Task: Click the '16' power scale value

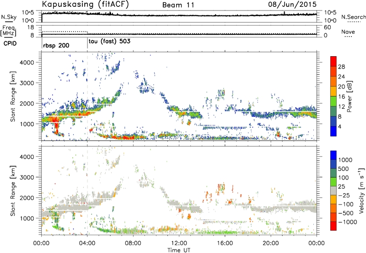Action: coord(341,97)
